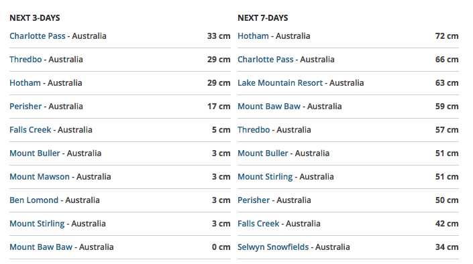473x264 pixels.
Task: Click Mount Buller link showing 51 cm
Action: click(263, 153)
